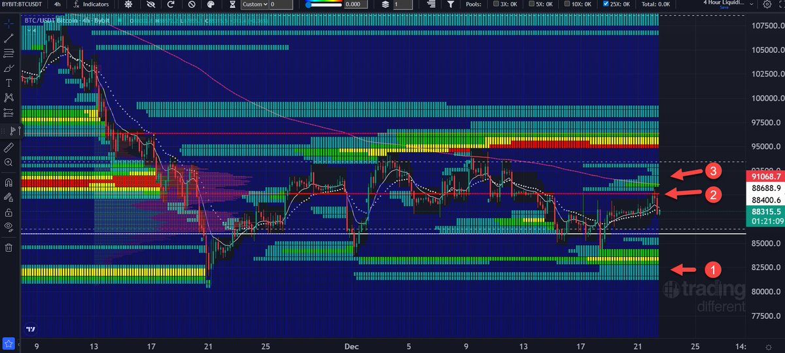The image size is (785, 353).
Task: Open the funnel filter icon
Action: pyautogui.click(x=451, y=5)
